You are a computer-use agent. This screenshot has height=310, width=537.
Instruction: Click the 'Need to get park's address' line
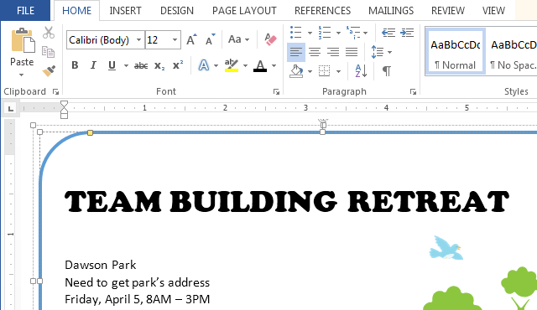[137, 282]
